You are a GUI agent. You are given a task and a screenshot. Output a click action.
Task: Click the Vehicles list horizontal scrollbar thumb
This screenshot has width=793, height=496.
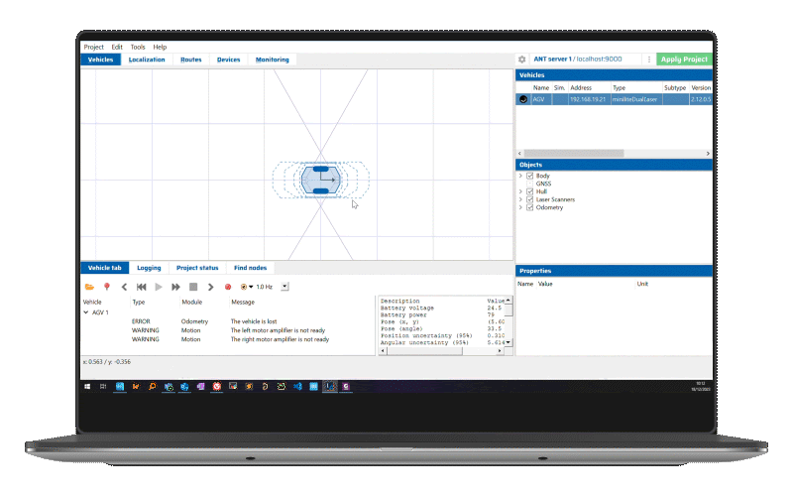(x=574, y=154)
